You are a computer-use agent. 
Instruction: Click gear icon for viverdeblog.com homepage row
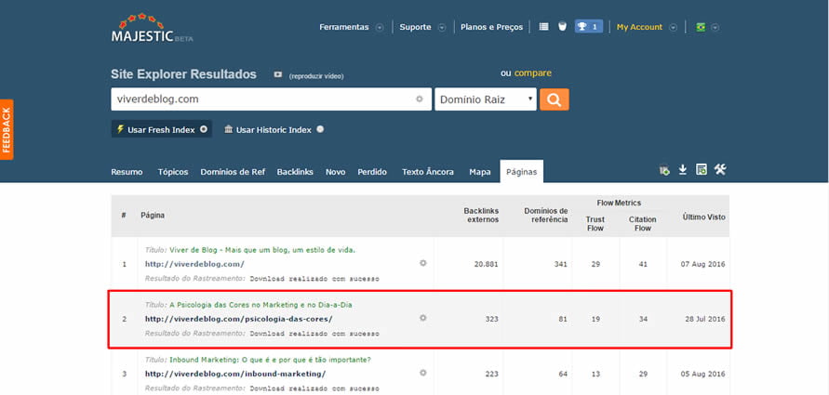(x=423, y=263)
